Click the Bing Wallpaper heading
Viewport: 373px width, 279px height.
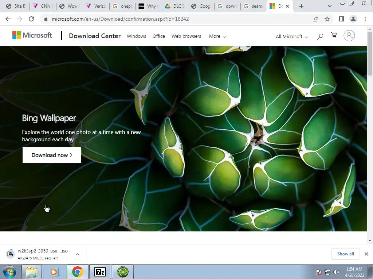pos(49,118)
